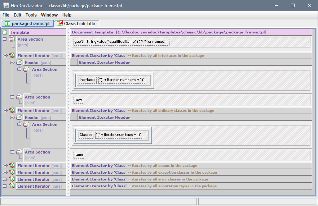Expand the enums Element Iterator node

tap(5, 166)
